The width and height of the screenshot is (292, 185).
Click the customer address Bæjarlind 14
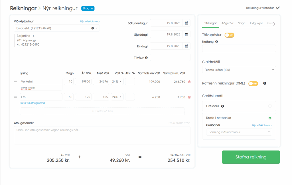coord(25,36)
